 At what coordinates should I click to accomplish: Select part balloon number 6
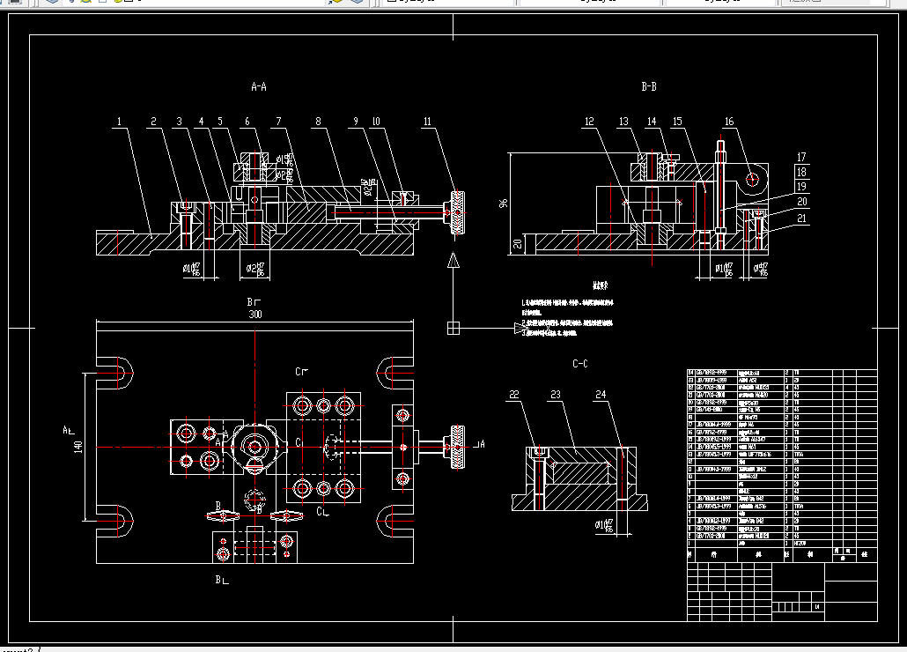pos(247,122)
